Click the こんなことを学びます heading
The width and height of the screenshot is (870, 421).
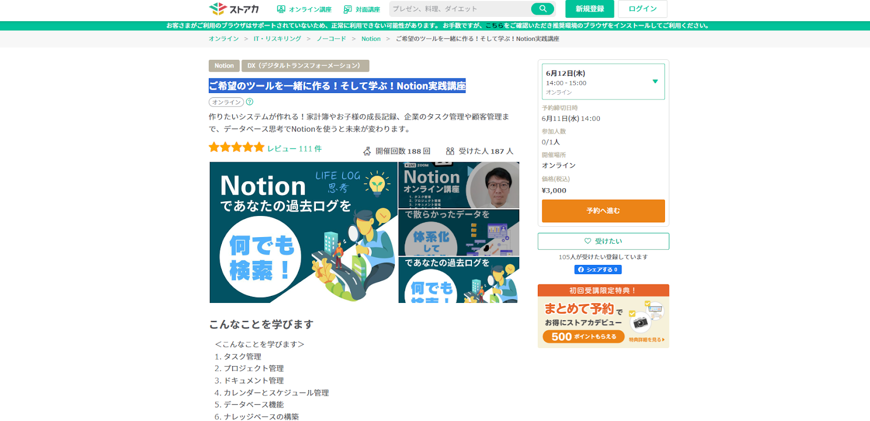pos(261,324)
